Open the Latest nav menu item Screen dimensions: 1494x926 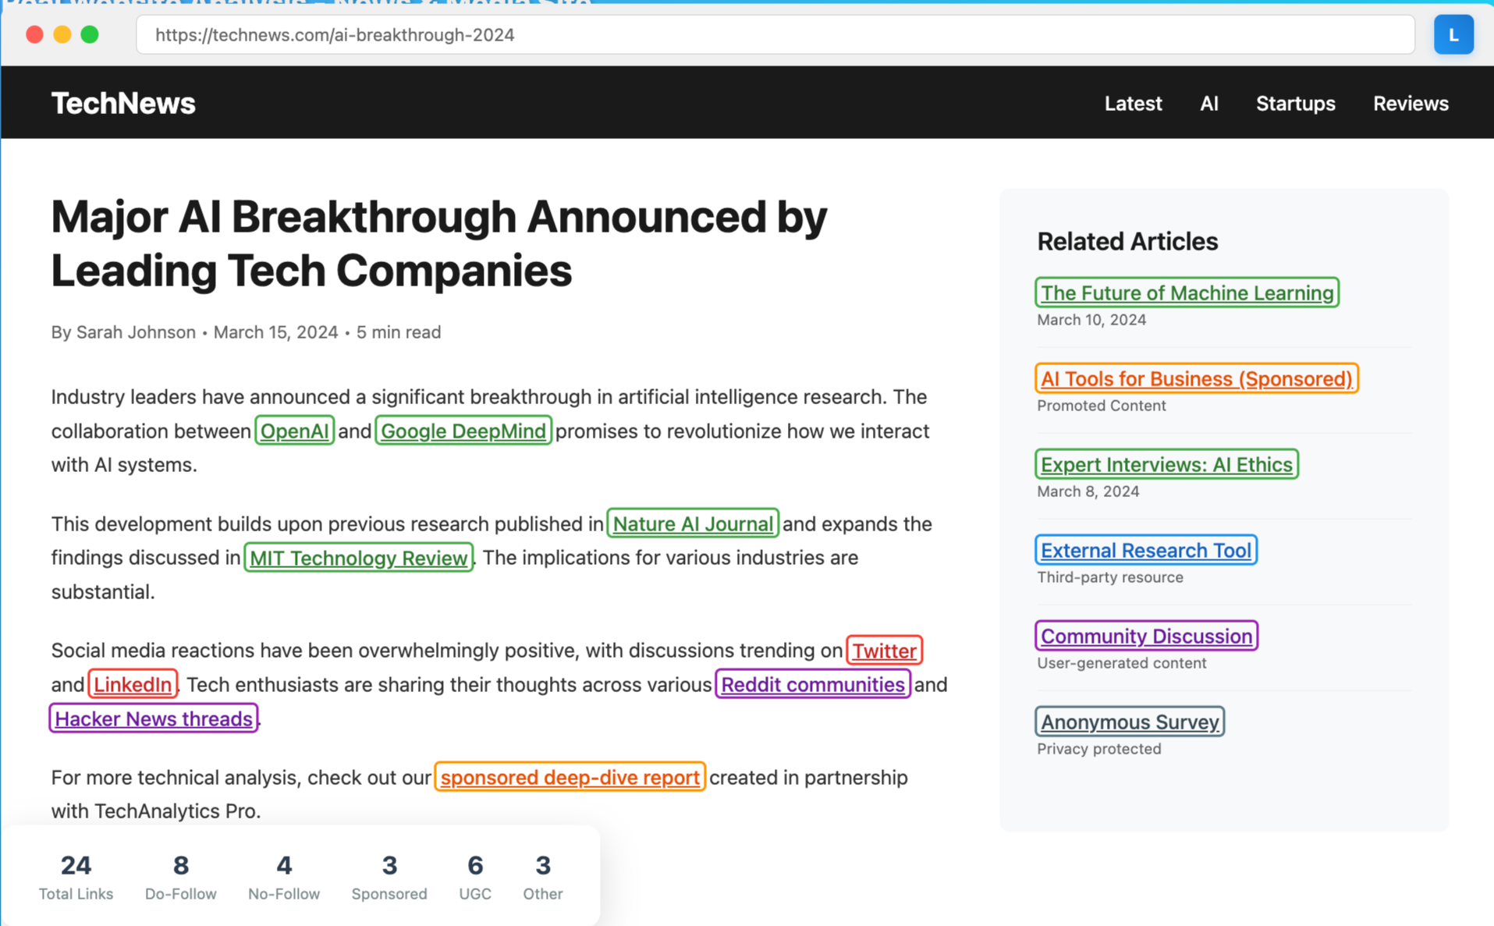click(x=1133, y=103)
